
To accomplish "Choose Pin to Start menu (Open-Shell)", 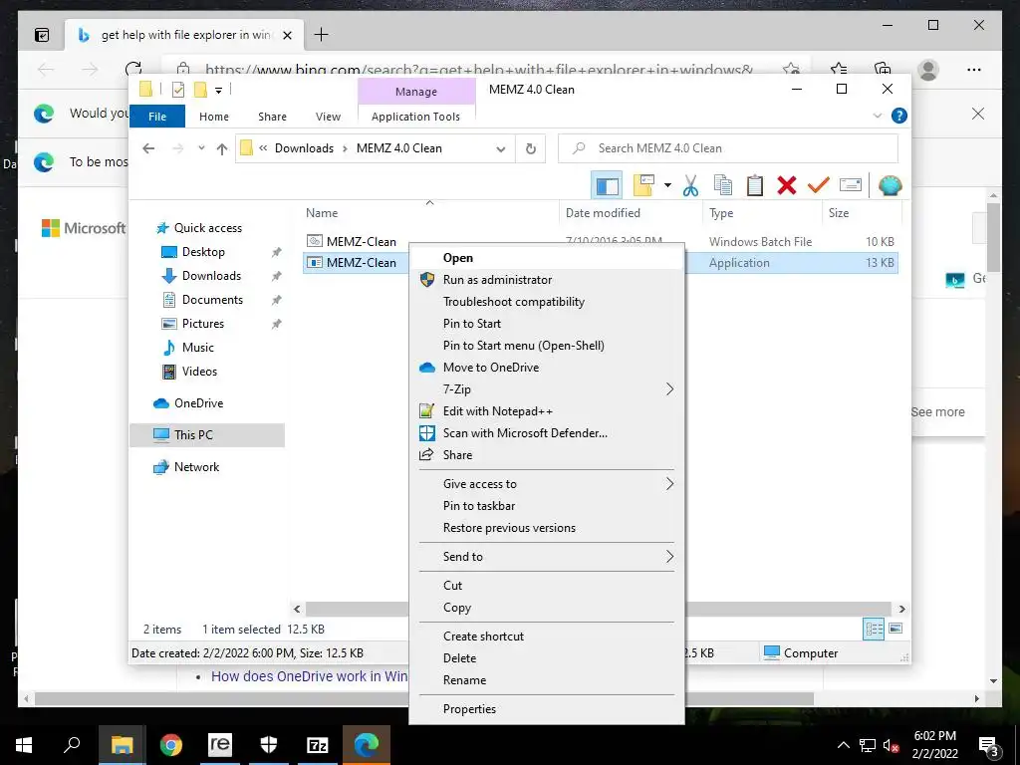I will pyautogui.click(x=547, y=346).
